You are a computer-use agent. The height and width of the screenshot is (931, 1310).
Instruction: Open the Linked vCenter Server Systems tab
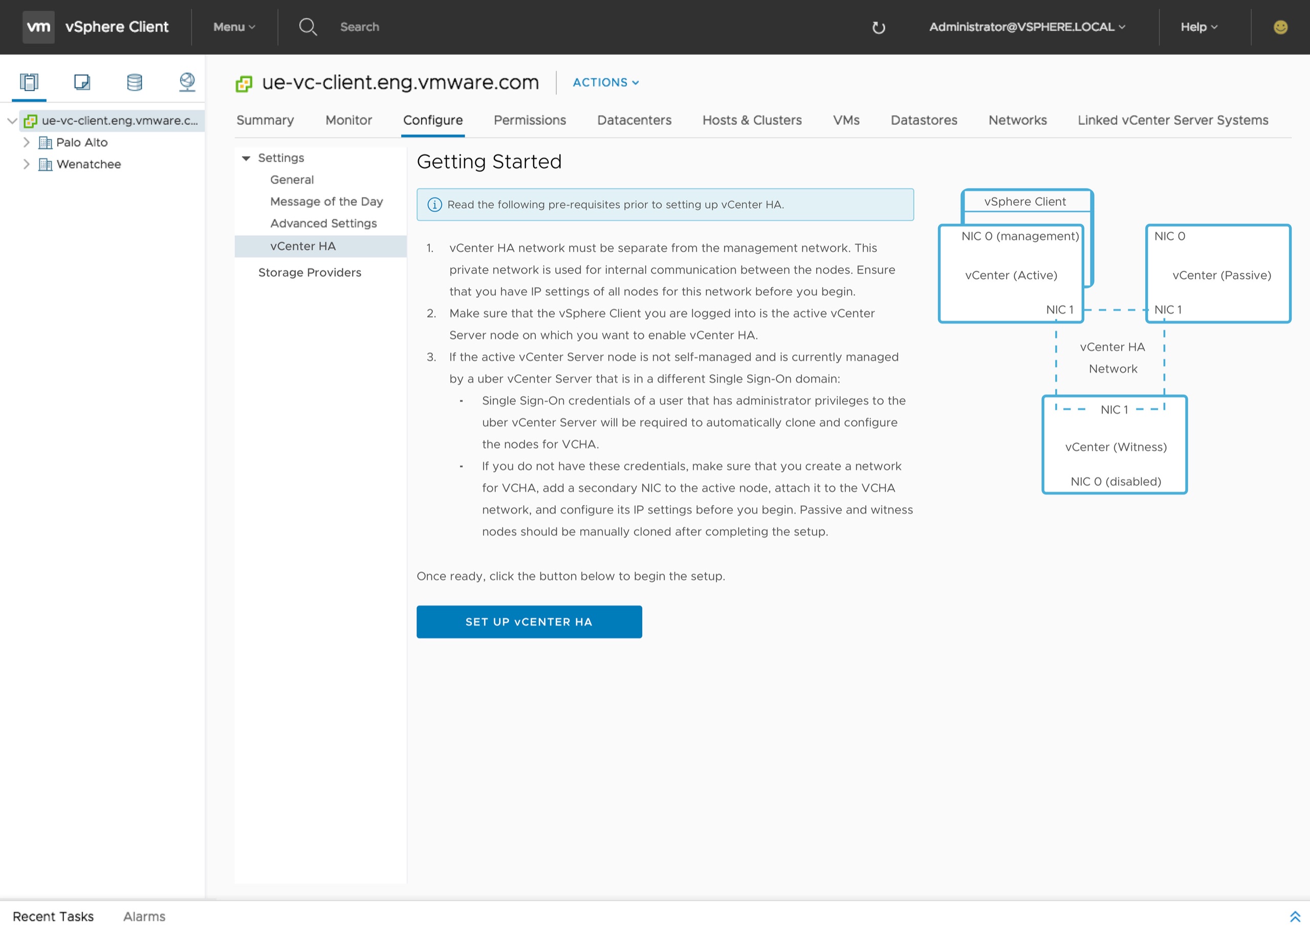pos(1173,120)
